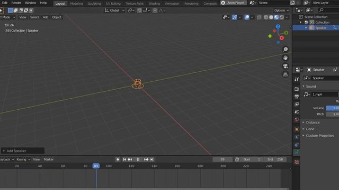Screen dimensions: 339x190
Task: Pause the animation playback
Action: click(x=138, y=159)
